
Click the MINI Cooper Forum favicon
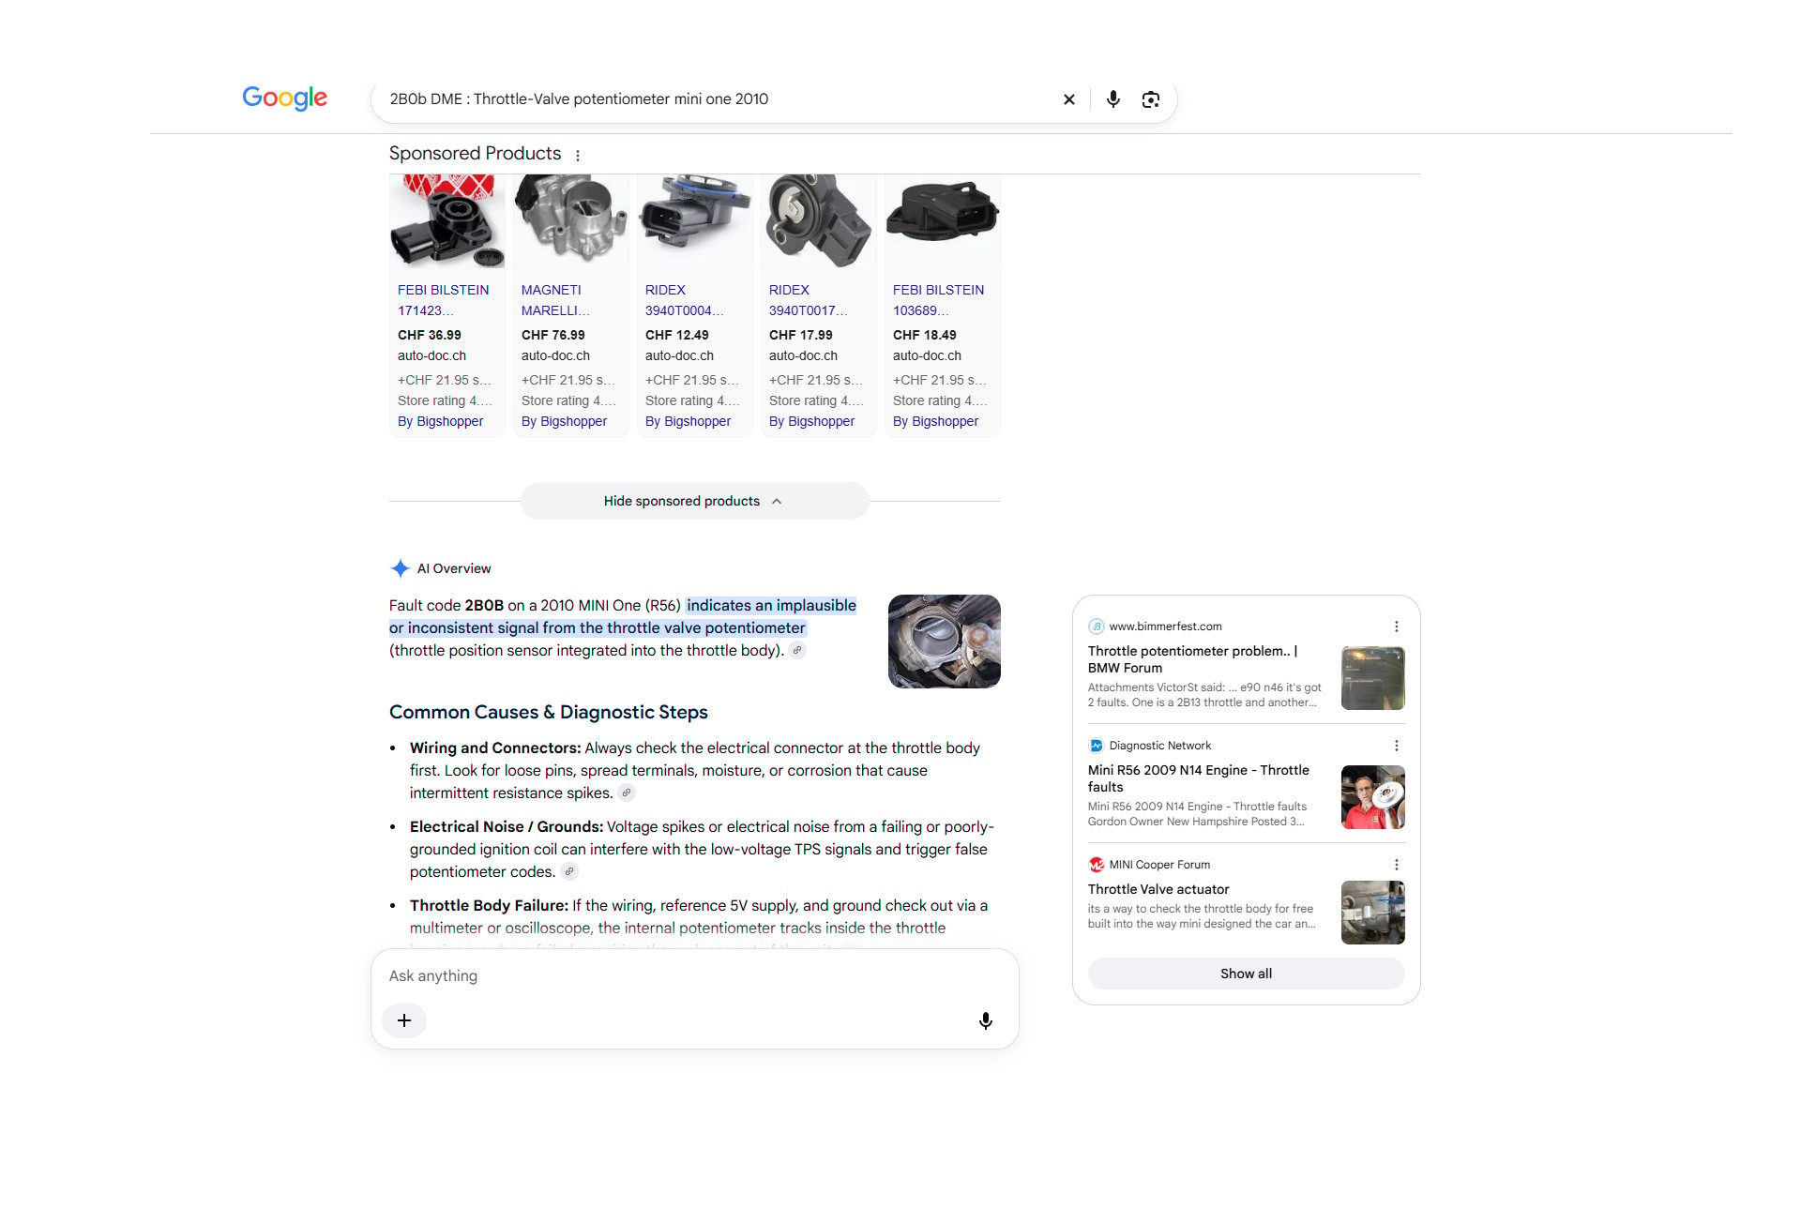tap(1097, 865)
